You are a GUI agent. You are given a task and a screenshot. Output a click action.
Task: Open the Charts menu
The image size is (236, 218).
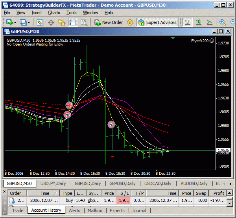click(54, 13)
